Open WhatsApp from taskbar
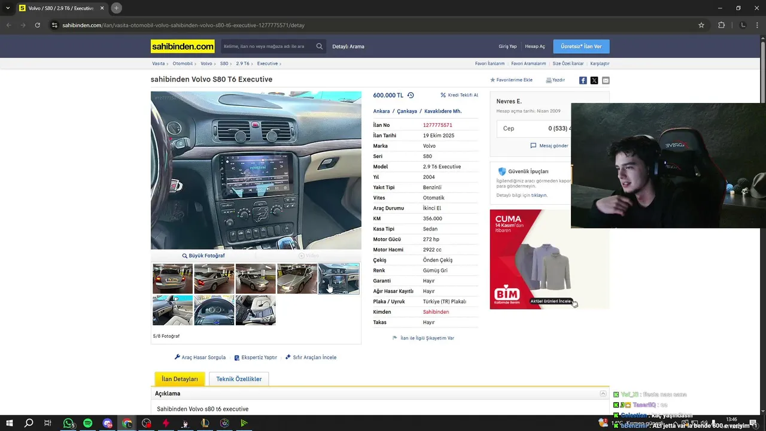This screenshot has height=431, width=766. click(68, 423)
